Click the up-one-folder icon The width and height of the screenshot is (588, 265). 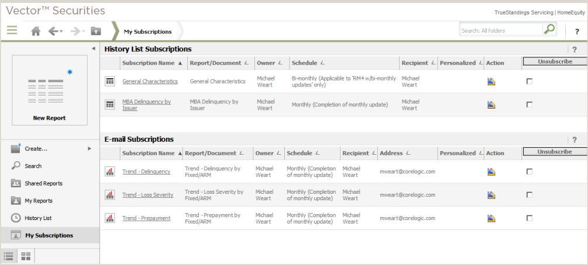point(96,31)
